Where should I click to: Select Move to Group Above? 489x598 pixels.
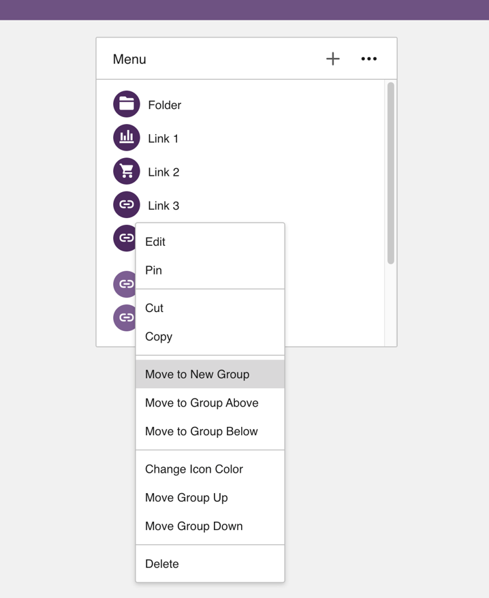[202, 403]
